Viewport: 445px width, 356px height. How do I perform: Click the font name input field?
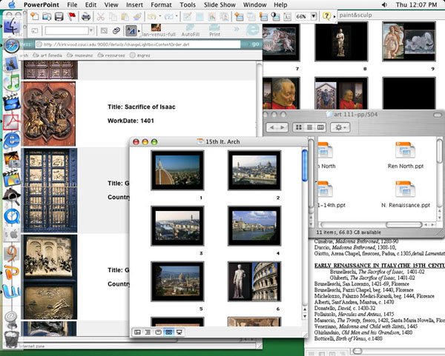point(67,30)
